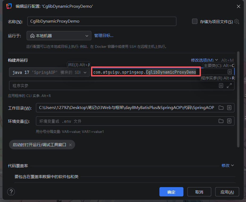Click the IntelliJ IDEA logo in title bar
This screenshot has width=246, height=202.
[9, 6]
